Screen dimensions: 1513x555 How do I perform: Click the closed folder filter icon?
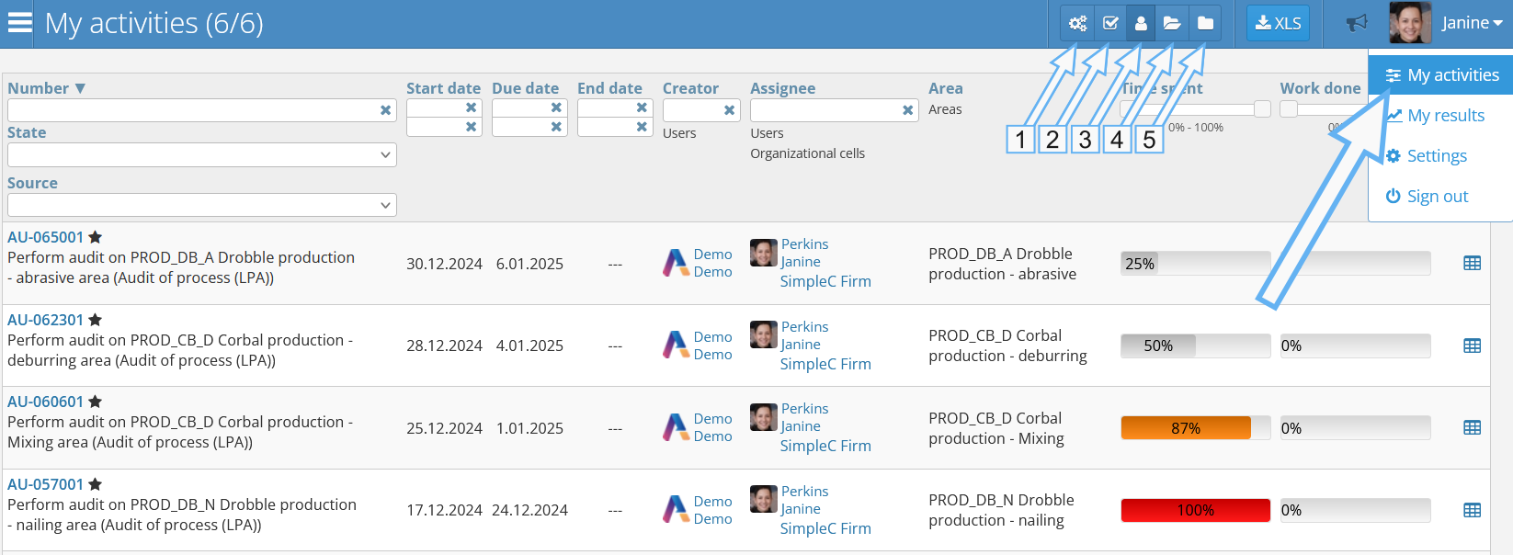[1204, 23]
